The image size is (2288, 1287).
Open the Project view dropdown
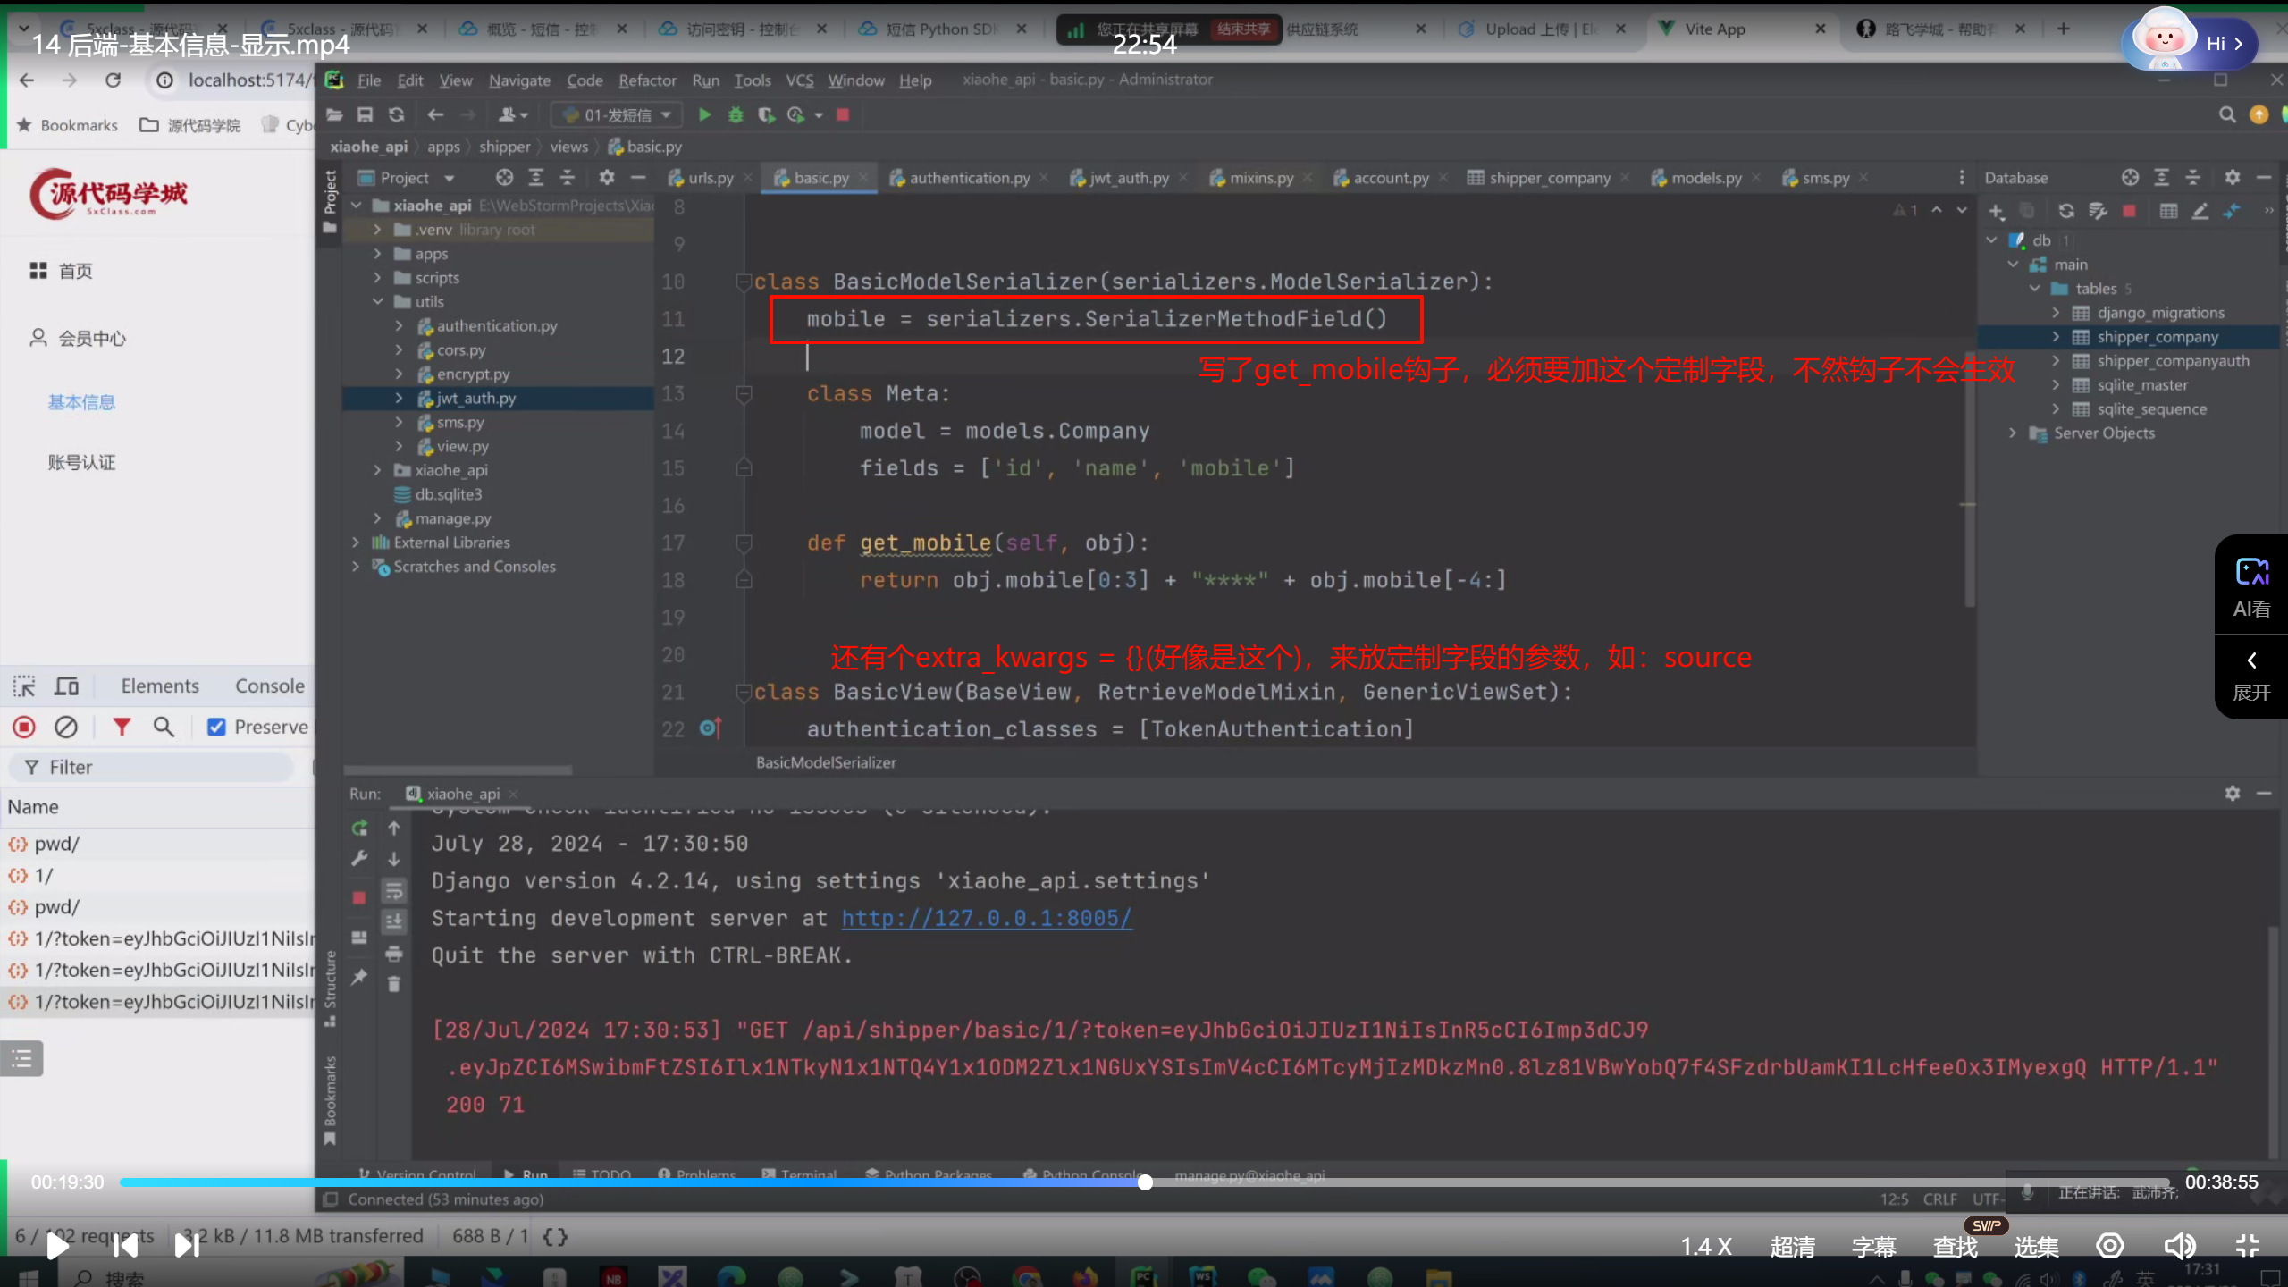tap(450, 178)
